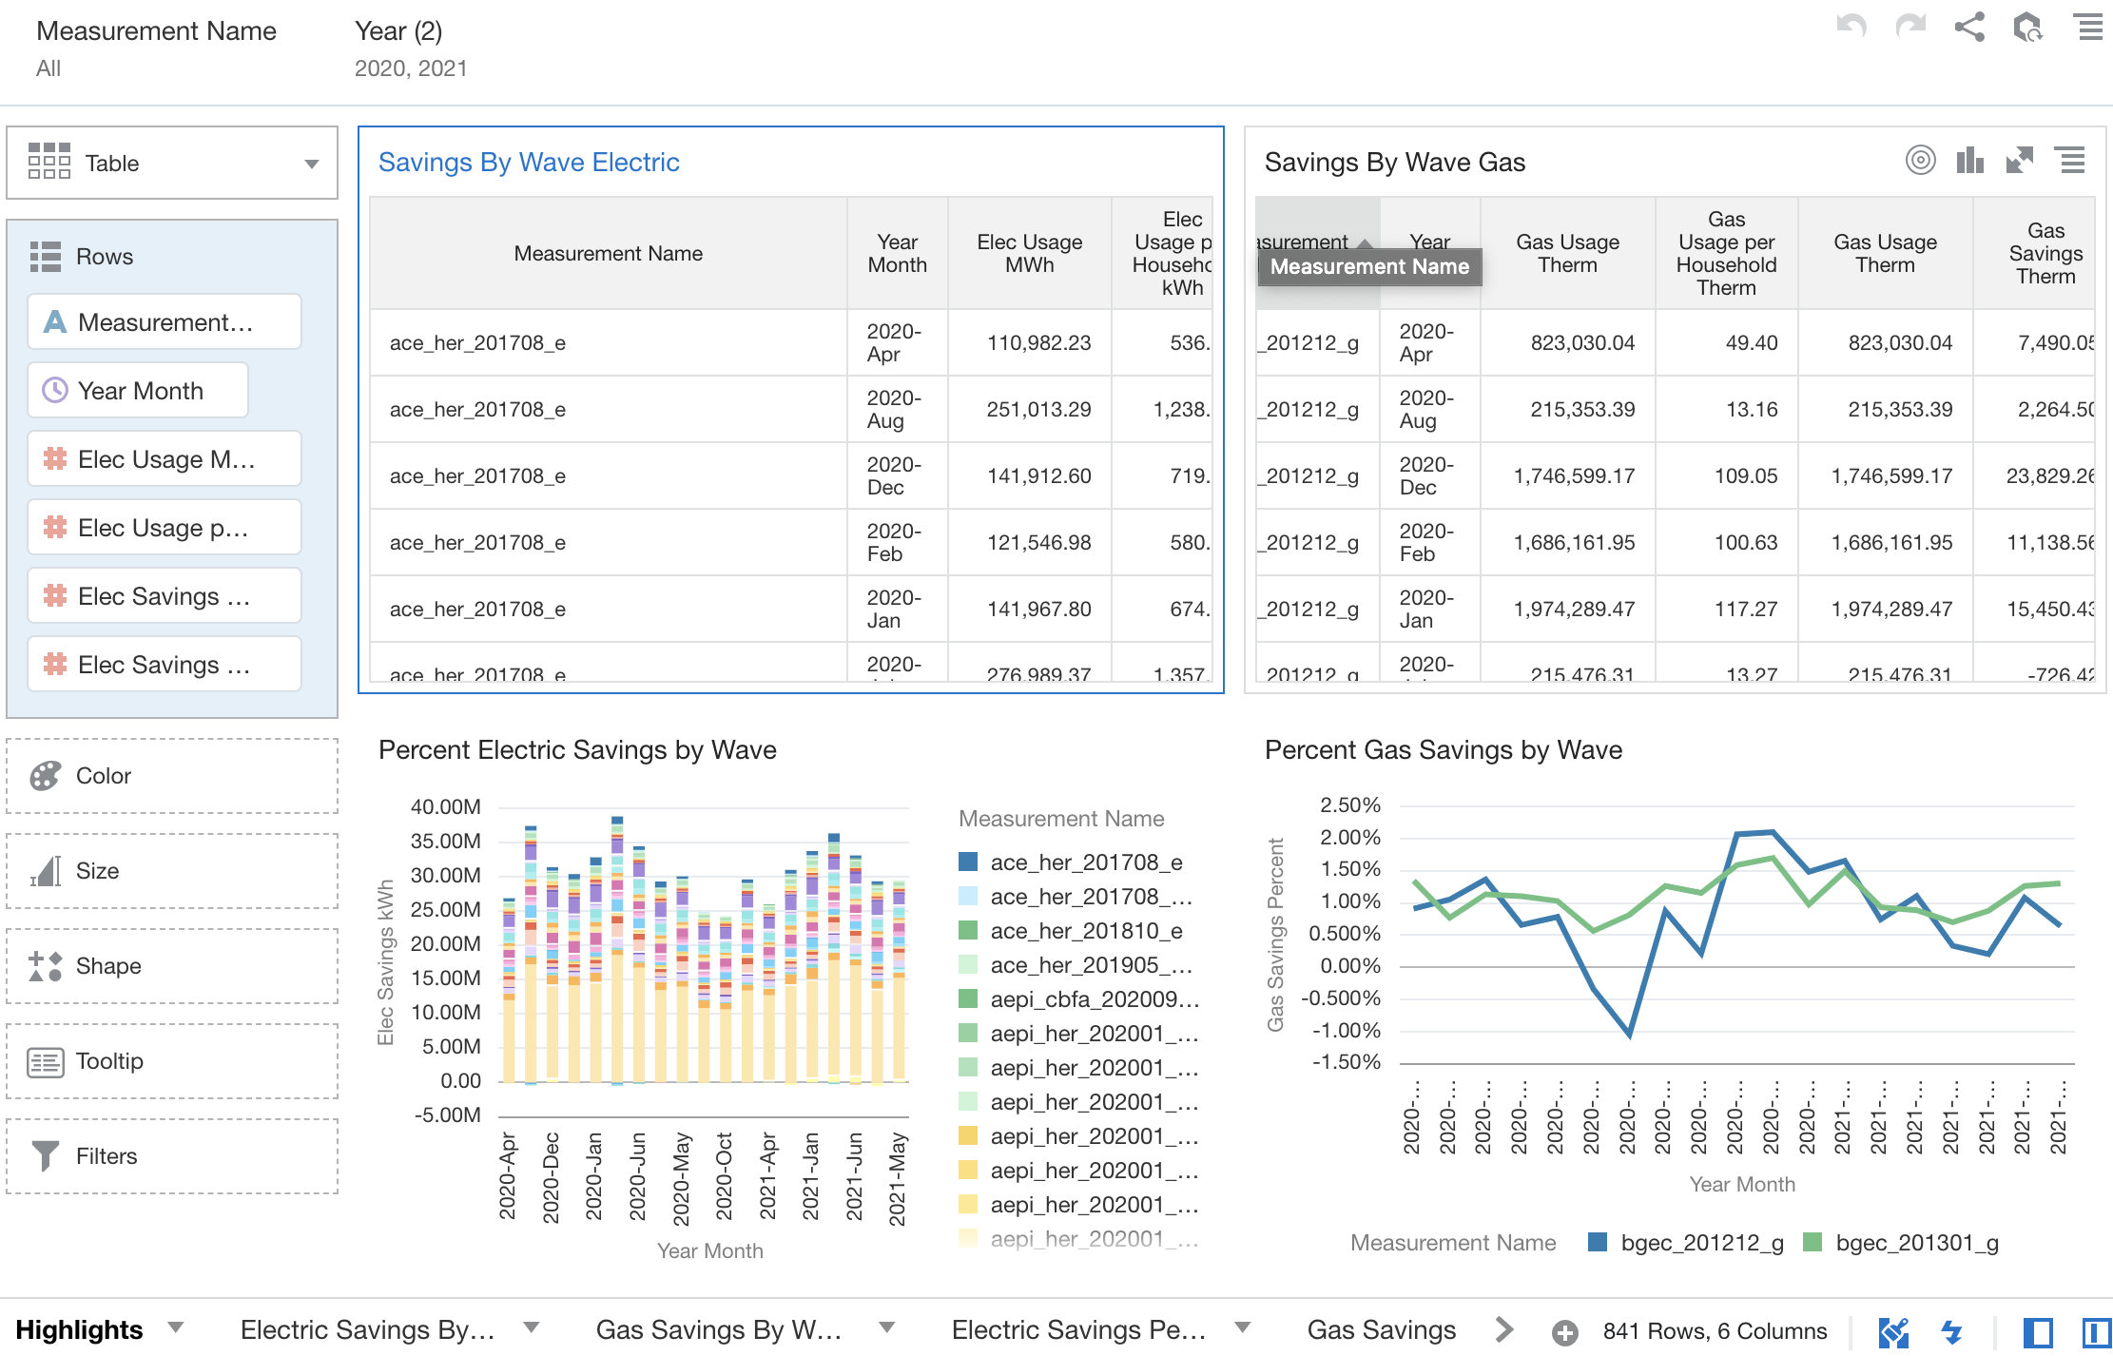Open the Table visualization type dropdown
Screen dimensions: 2113x1356
point(312,163)
